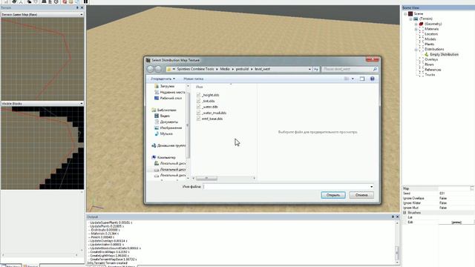Select Plants in Scene View tree
This screenshot has width=475, height=267.
click(429, 44)
